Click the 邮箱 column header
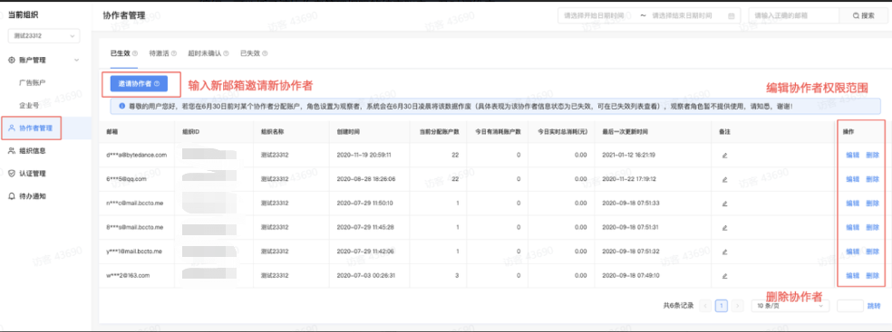Image resolution: width=892 pixels, height=332 pixels. pos(112,132)
